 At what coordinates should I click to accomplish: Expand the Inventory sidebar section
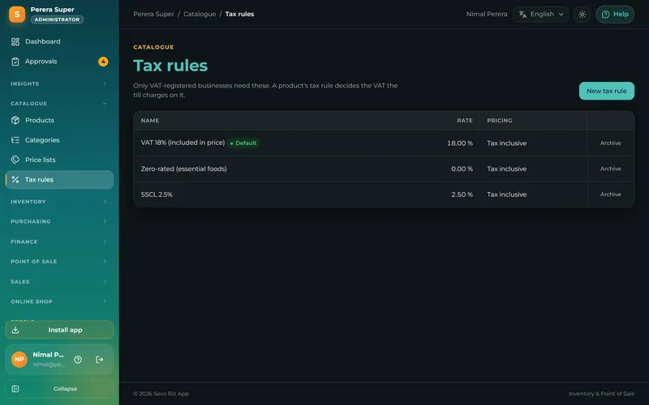[x=59, y=202]
